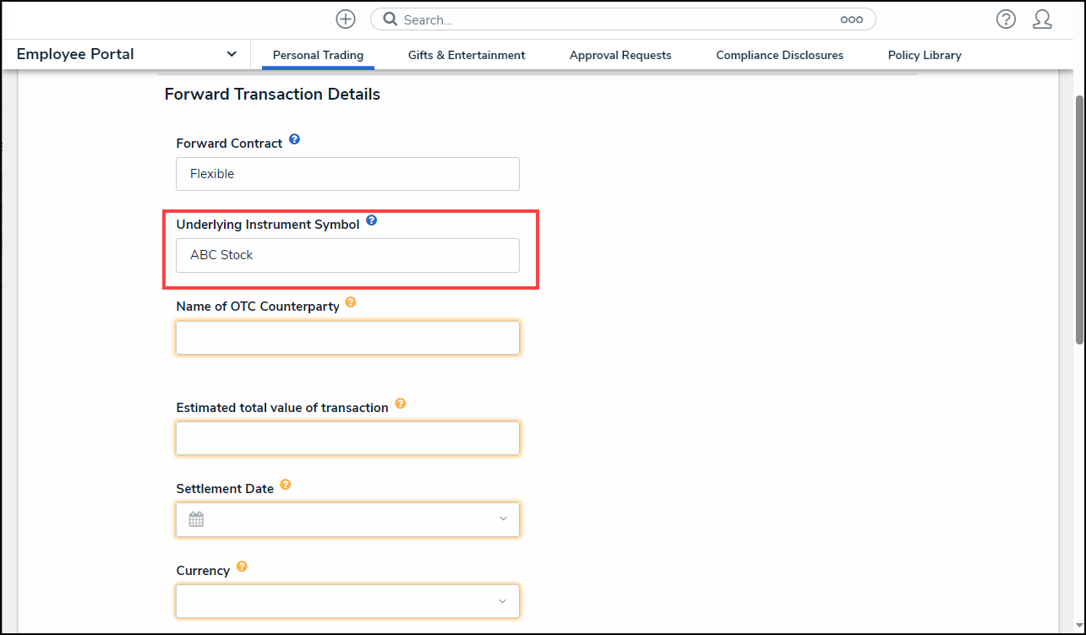Viewport: 1086px width, 635px height.
Task: Open the Approval Requests tab
Action: click(620, 55)
